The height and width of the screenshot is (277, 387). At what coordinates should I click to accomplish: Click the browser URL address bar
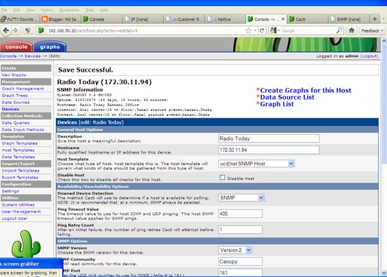[x=145, y=30]
